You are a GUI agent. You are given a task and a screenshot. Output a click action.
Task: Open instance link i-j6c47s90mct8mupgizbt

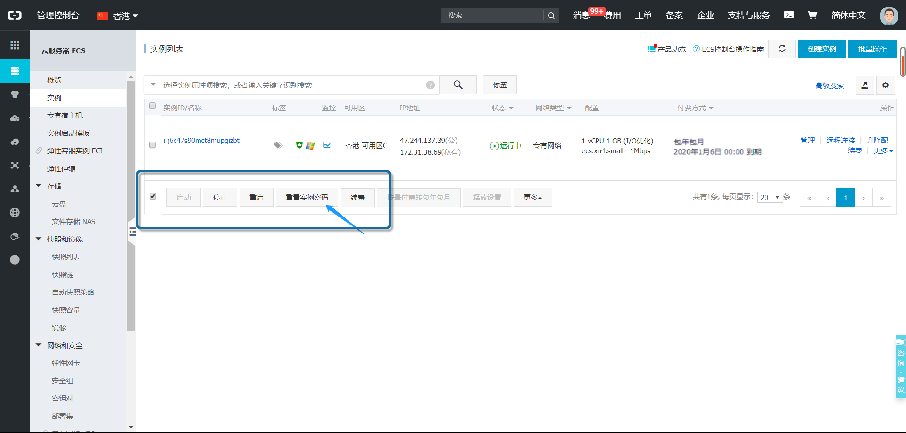[201, 140]
